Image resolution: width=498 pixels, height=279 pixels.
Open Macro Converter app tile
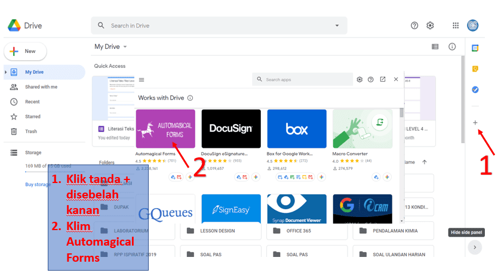pos(362,129)
